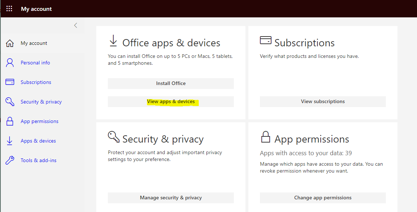Click the View apps & devices button

(171, 102)
